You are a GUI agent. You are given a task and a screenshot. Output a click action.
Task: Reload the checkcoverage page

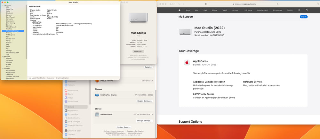pos(278,4)
